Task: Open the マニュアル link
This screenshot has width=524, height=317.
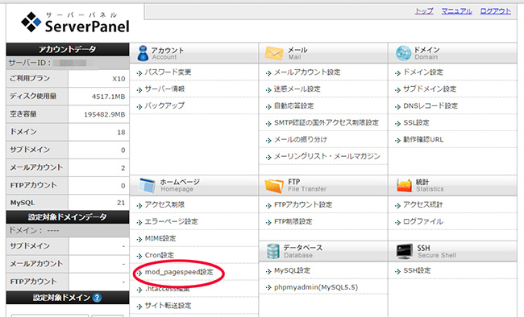Action: pos(457,11)
